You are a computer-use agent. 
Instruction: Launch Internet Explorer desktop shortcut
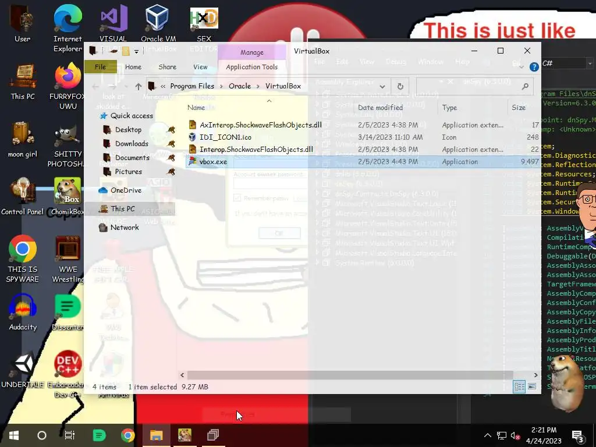[68, 27]
